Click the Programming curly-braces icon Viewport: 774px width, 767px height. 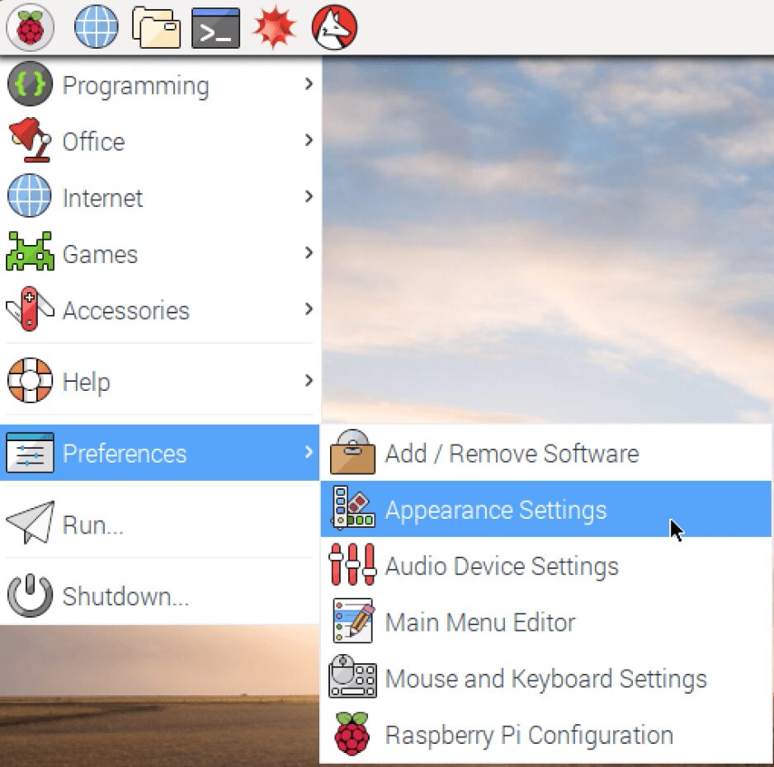pyautogui.click(x=29, y=85)
